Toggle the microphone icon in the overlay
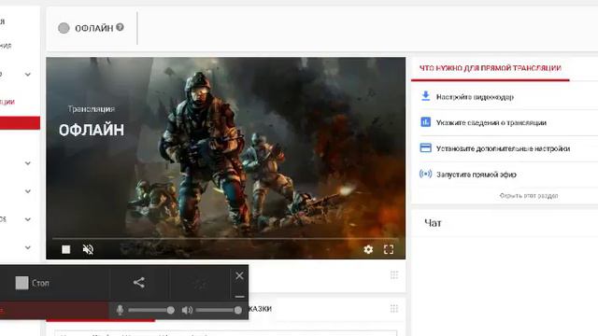The width and height of the screenshot is (598, 336). pyautogui.click(x=120, y=310)
